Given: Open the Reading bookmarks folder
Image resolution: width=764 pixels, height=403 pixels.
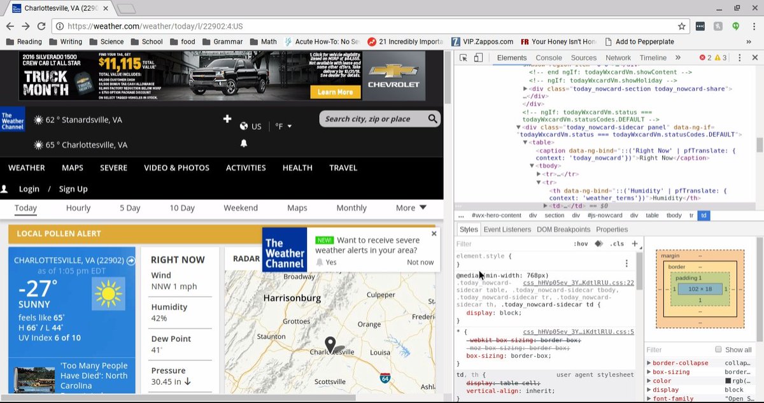Looking at the screenshot, I should [x=24, y=41].
